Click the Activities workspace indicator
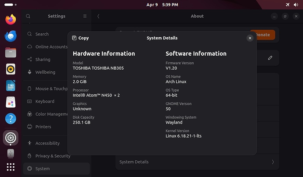303x177 pixels. tap(11, 5)
